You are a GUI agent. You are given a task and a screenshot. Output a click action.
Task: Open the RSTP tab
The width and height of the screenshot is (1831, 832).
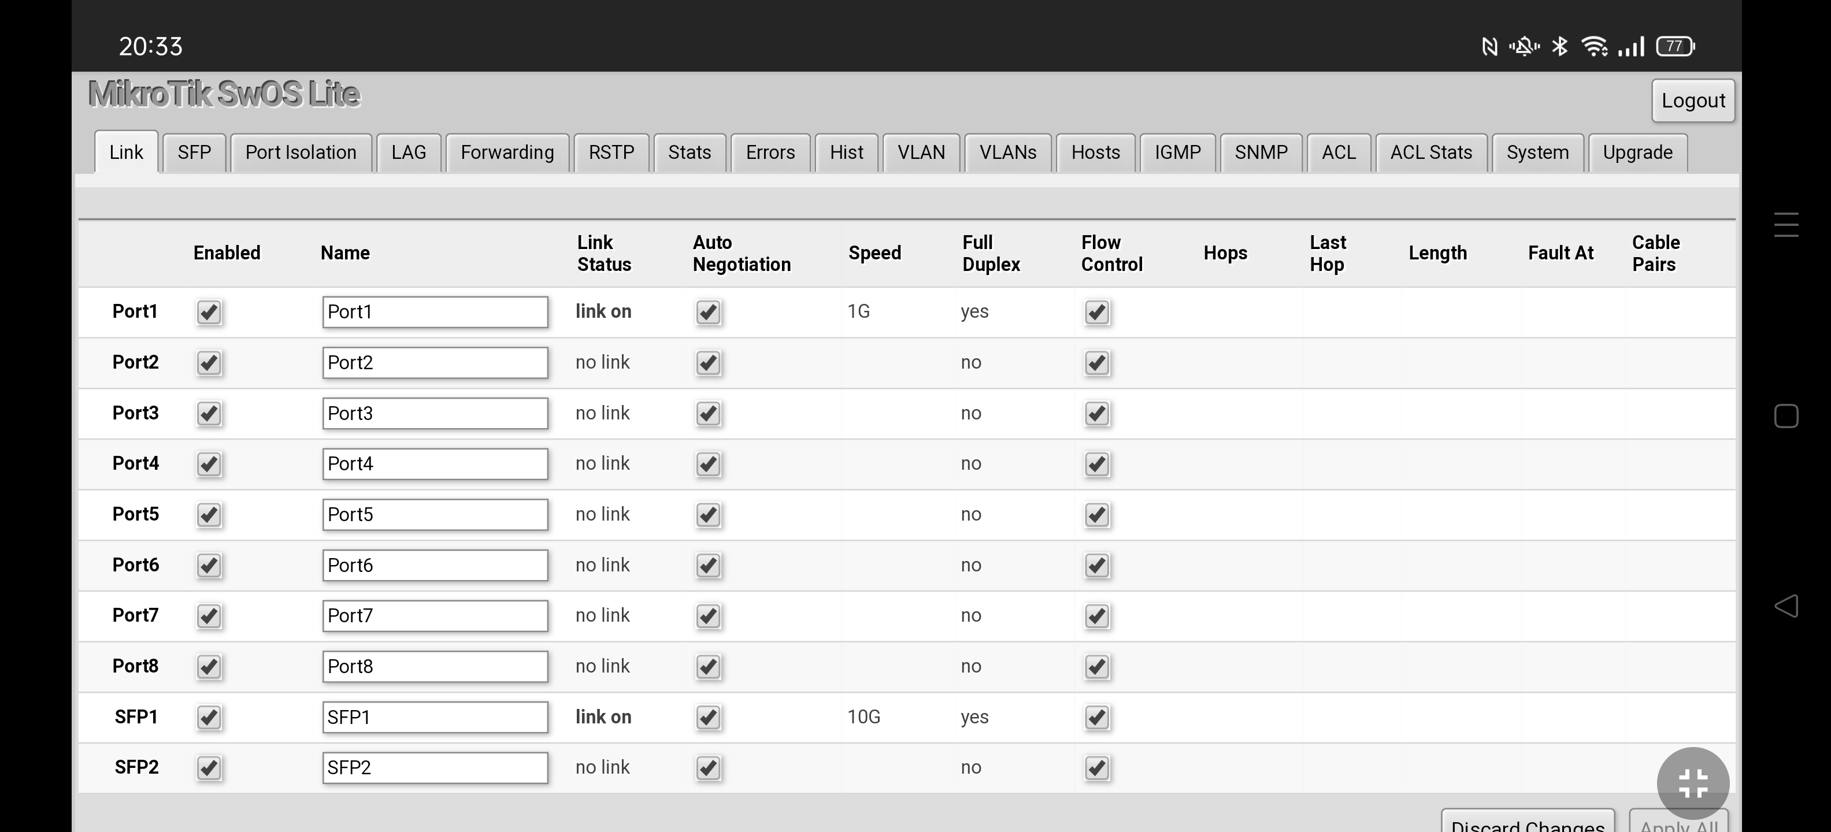pos(611,153)
